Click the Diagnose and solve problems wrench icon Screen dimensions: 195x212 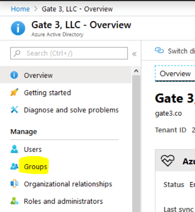14,109
